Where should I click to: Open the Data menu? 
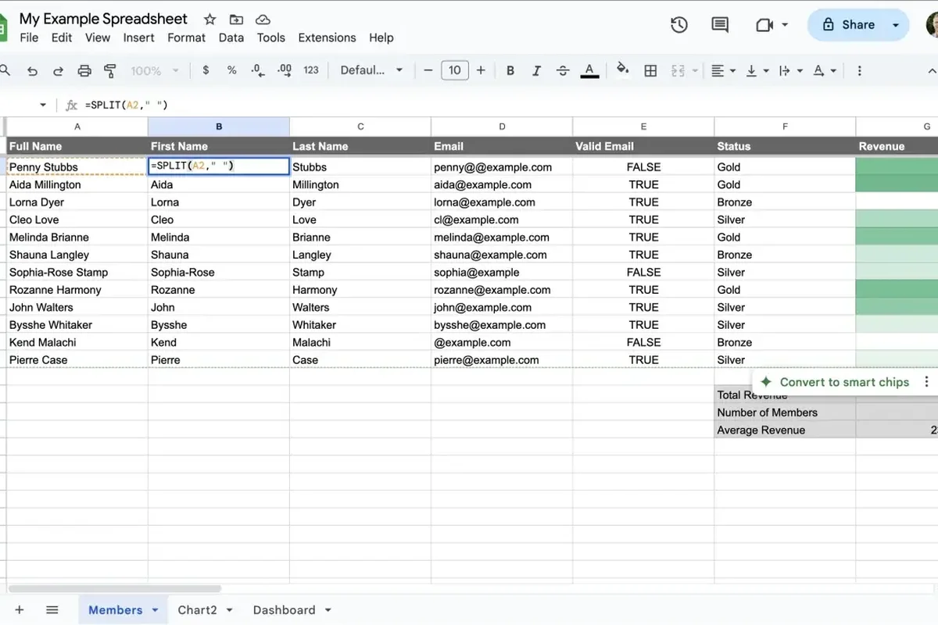click(231, 37)
